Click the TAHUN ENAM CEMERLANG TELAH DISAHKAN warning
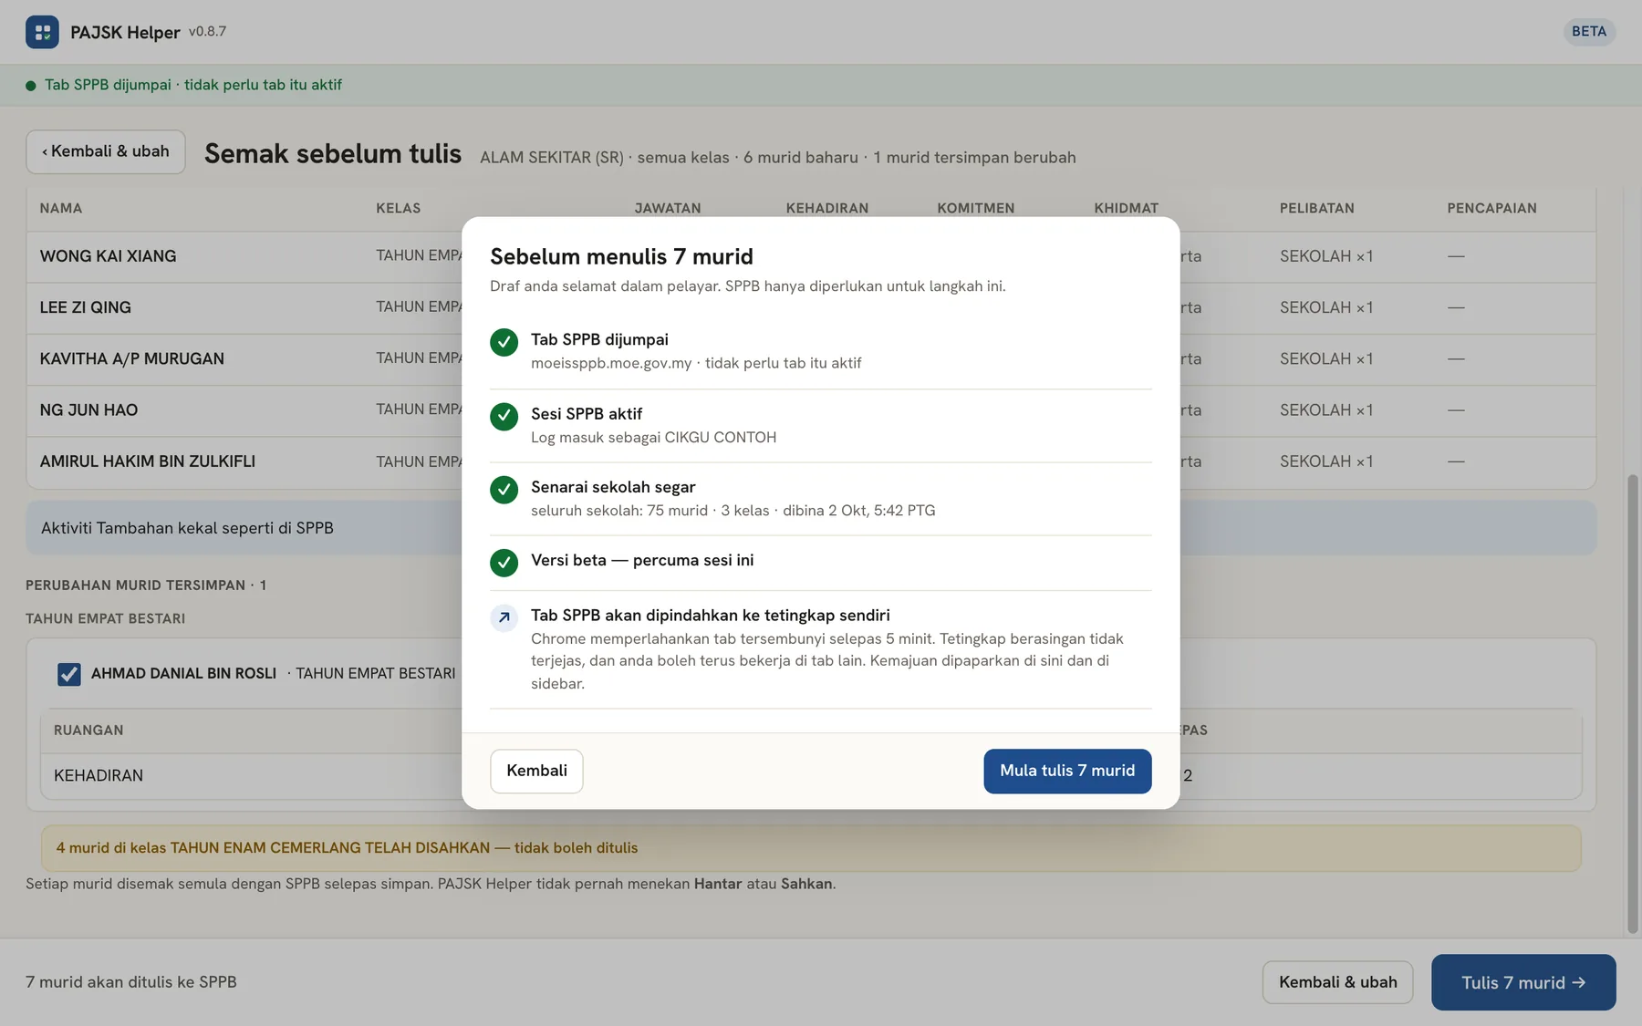The image size is (1642, 1026). coord(811,848)
